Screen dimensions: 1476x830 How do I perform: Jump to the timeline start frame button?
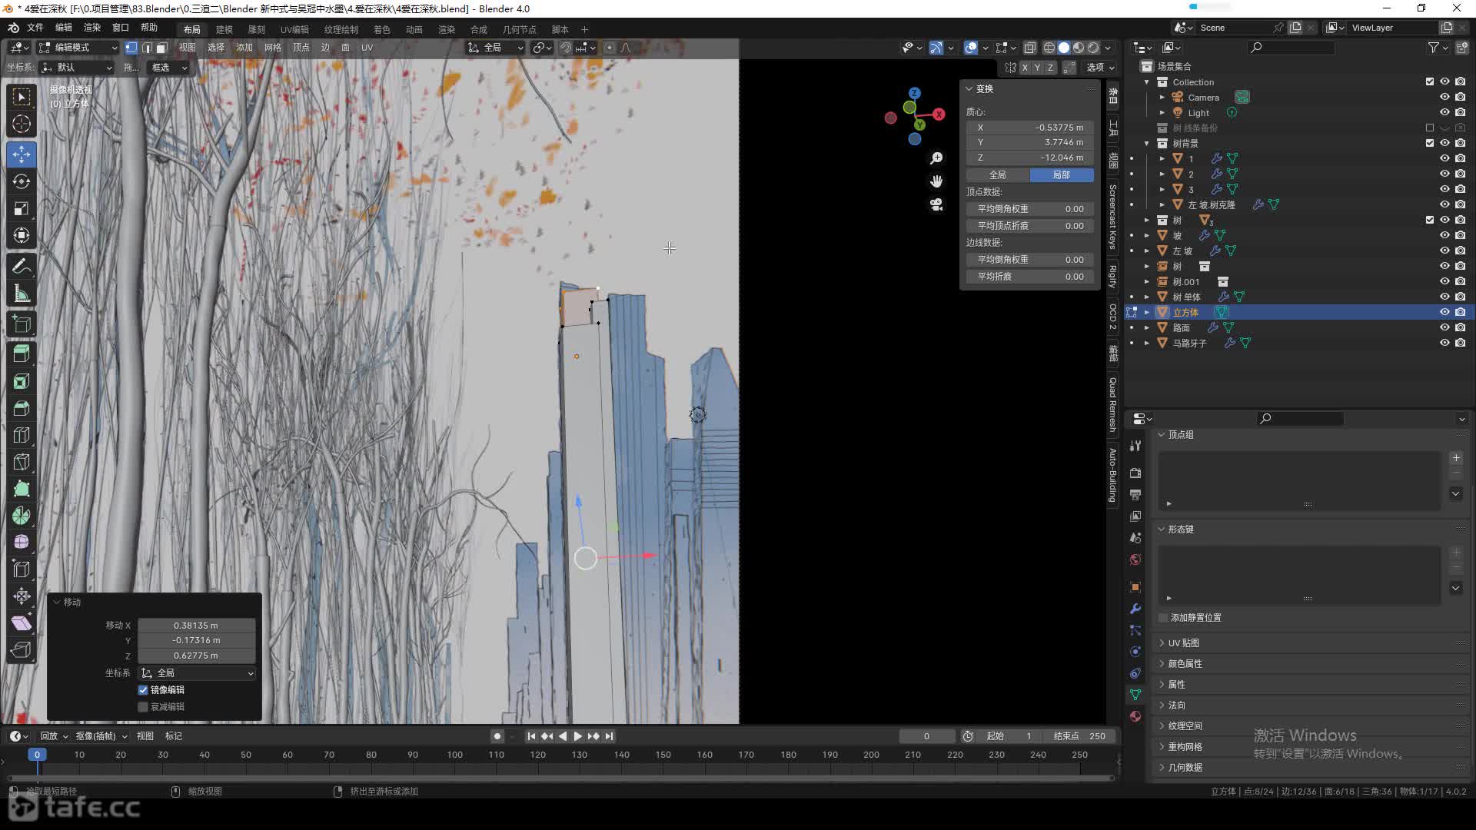tap(531, 736)
